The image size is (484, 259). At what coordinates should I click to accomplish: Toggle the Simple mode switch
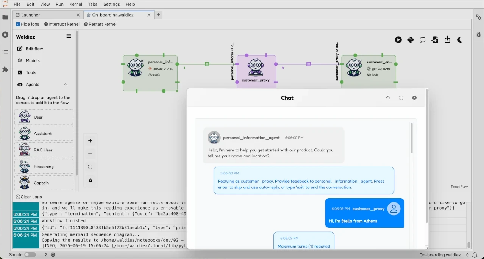click(x=30, y=255)
